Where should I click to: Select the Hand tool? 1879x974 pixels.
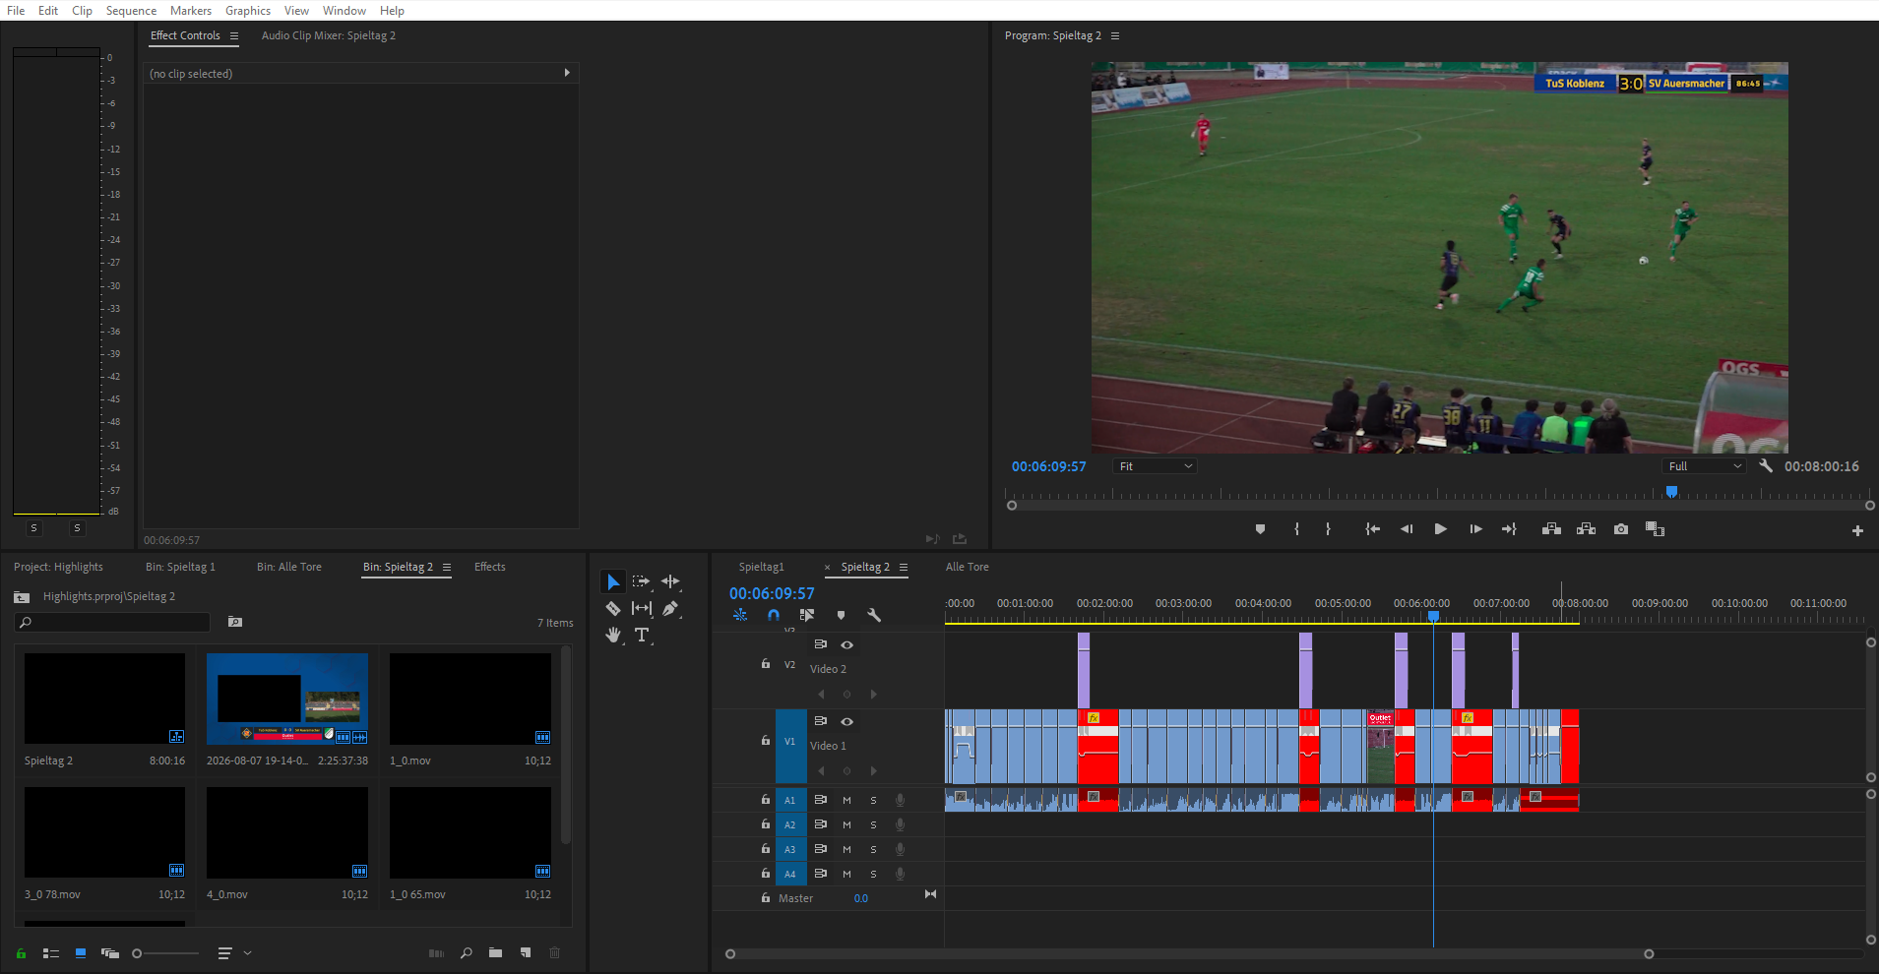click(612, 635)
